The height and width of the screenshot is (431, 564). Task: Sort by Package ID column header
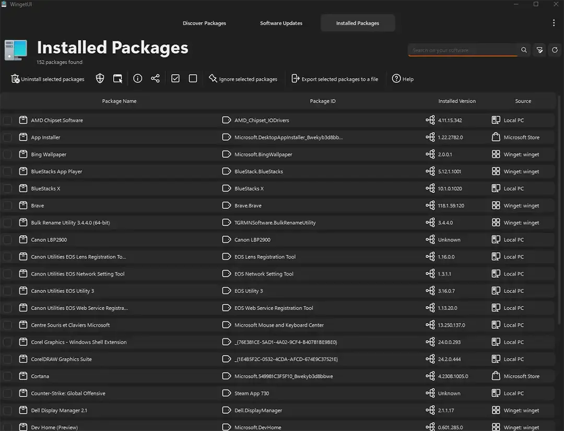pyautogui.click(x=323, y=101)
